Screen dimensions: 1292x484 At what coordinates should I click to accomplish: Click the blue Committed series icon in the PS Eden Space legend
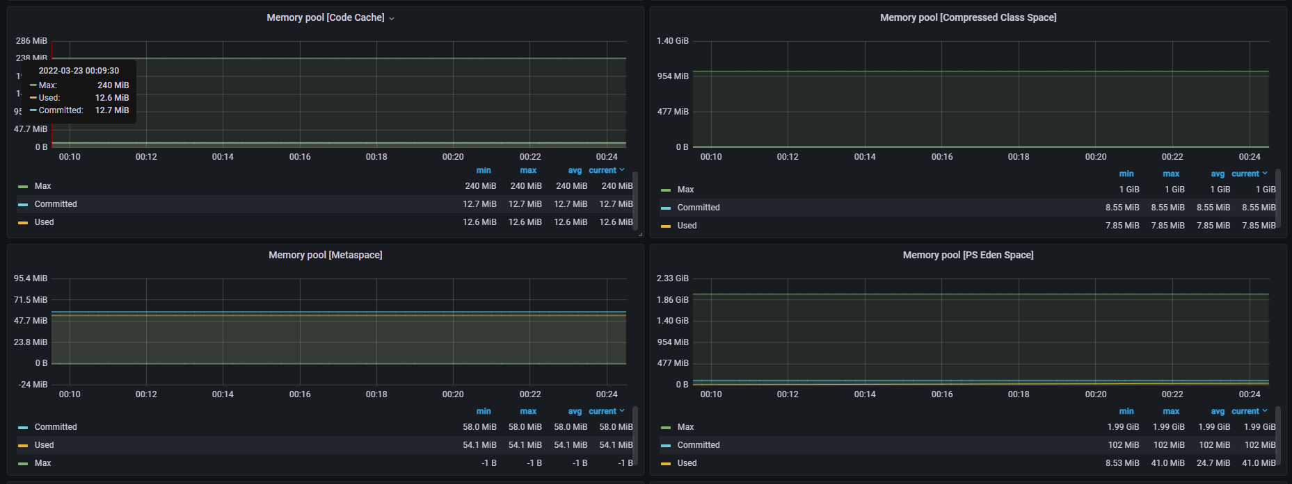pos(666,446)
